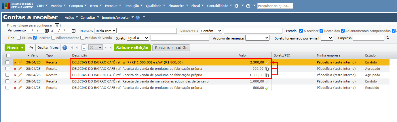This screenshot has height=122, width=397.
Task: Click the filter funnel icon
Action: pos(57,25)
